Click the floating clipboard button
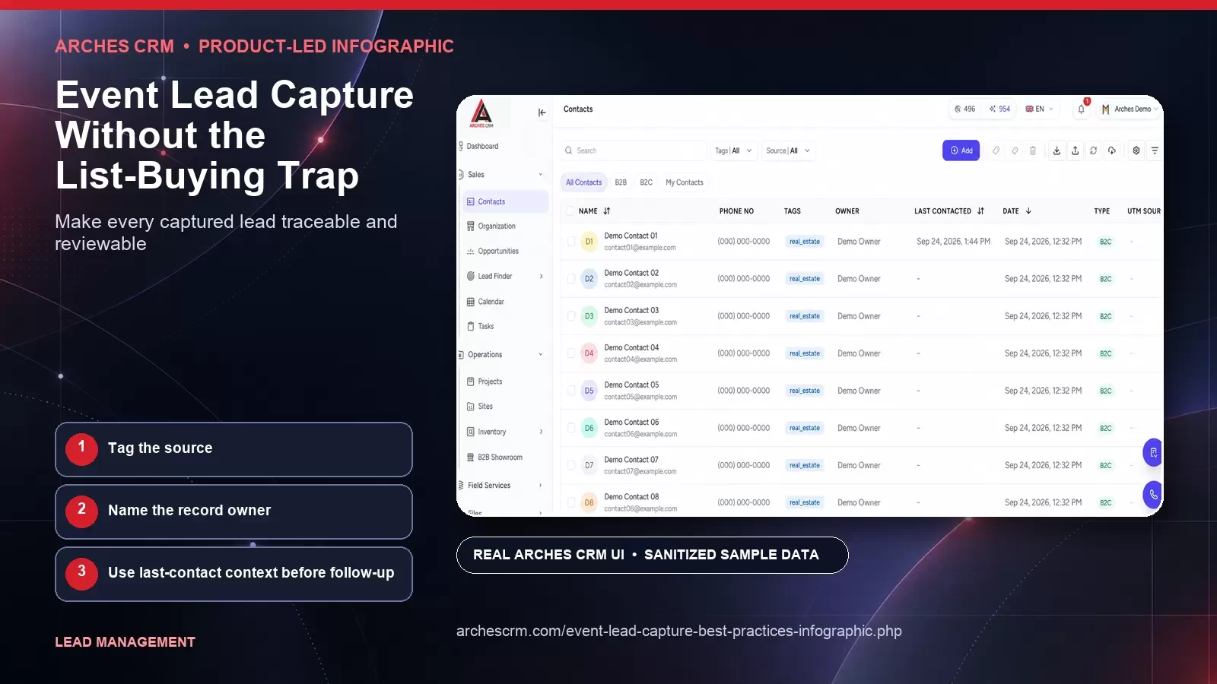This screenshot has width=1217, height=684. tap(1153, 453)
